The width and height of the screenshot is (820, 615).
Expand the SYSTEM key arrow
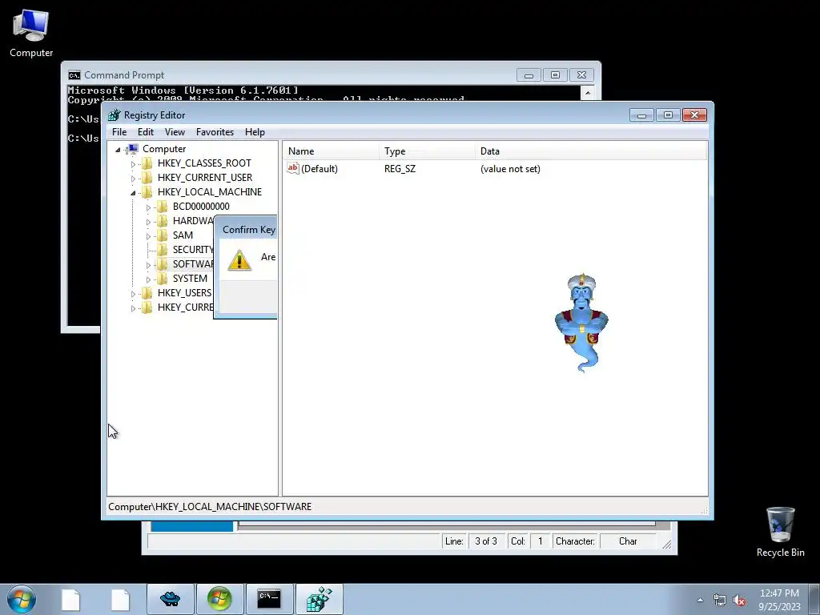(148, 279)
